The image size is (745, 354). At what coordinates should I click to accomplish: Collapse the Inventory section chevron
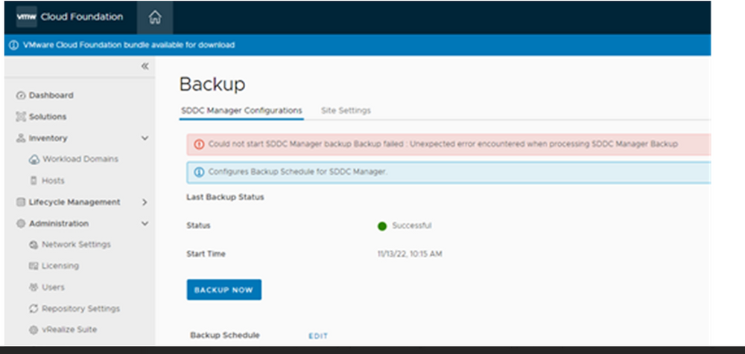click(145, 138)
